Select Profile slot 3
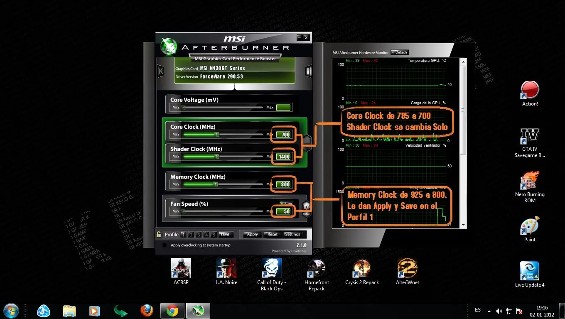 point(199,235)
